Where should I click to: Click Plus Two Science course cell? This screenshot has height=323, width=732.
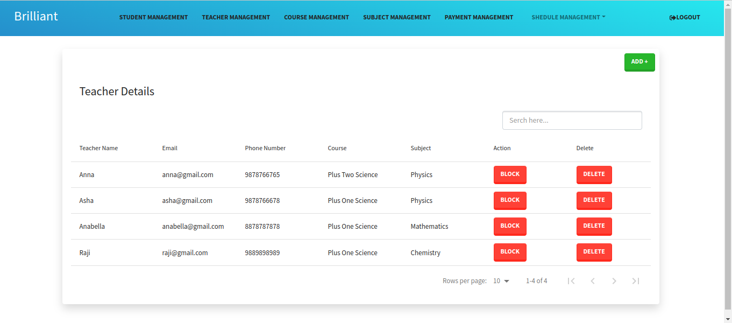353,175
